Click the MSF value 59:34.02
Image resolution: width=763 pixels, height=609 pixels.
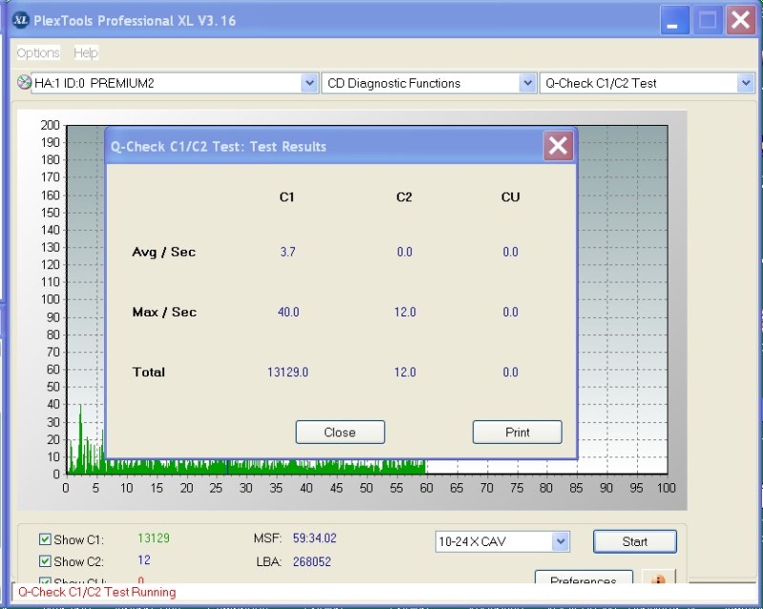click(x=315, y=538)
